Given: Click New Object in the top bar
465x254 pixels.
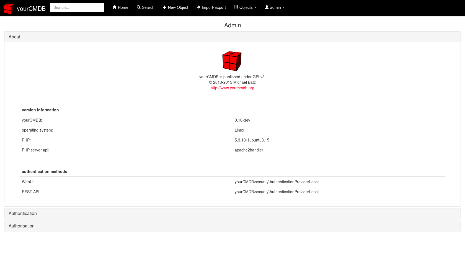Looking at the screenshot, I should [175, 7].
